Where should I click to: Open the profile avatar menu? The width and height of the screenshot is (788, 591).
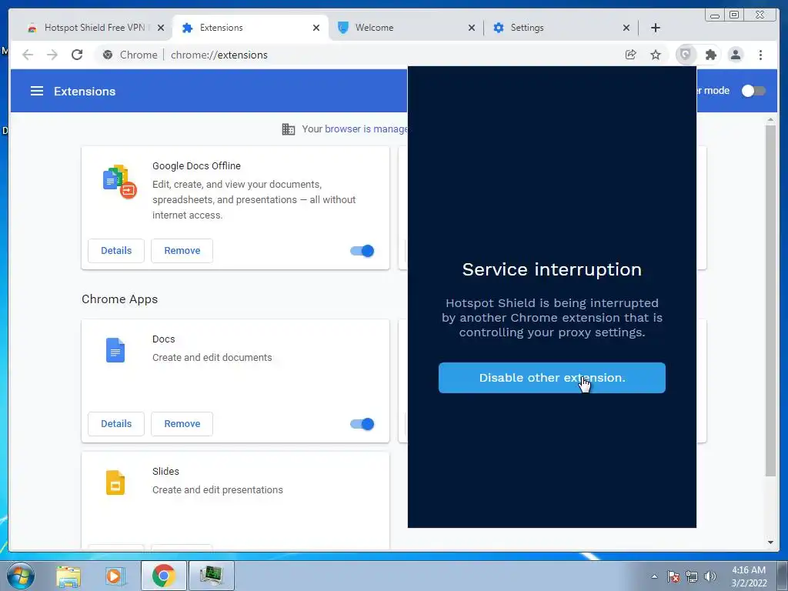(x=736, y=55)
